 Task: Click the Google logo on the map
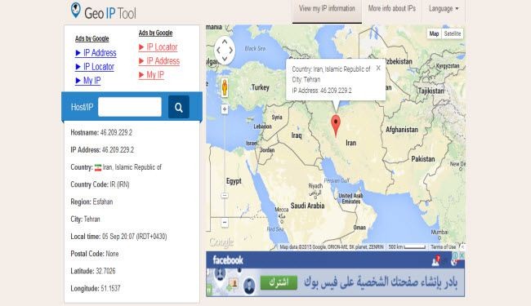221,242
